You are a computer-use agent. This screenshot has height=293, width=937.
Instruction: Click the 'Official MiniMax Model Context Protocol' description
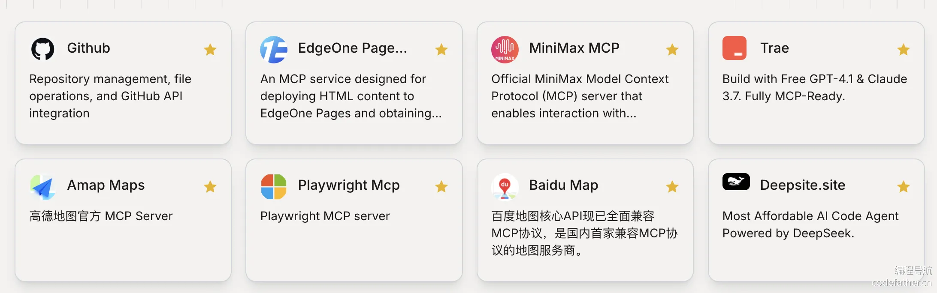point(580,96)
